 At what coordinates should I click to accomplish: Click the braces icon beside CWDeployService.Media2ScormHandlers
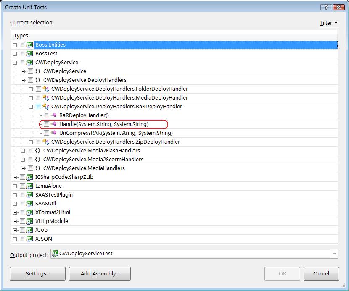click(x=37, y=160)
